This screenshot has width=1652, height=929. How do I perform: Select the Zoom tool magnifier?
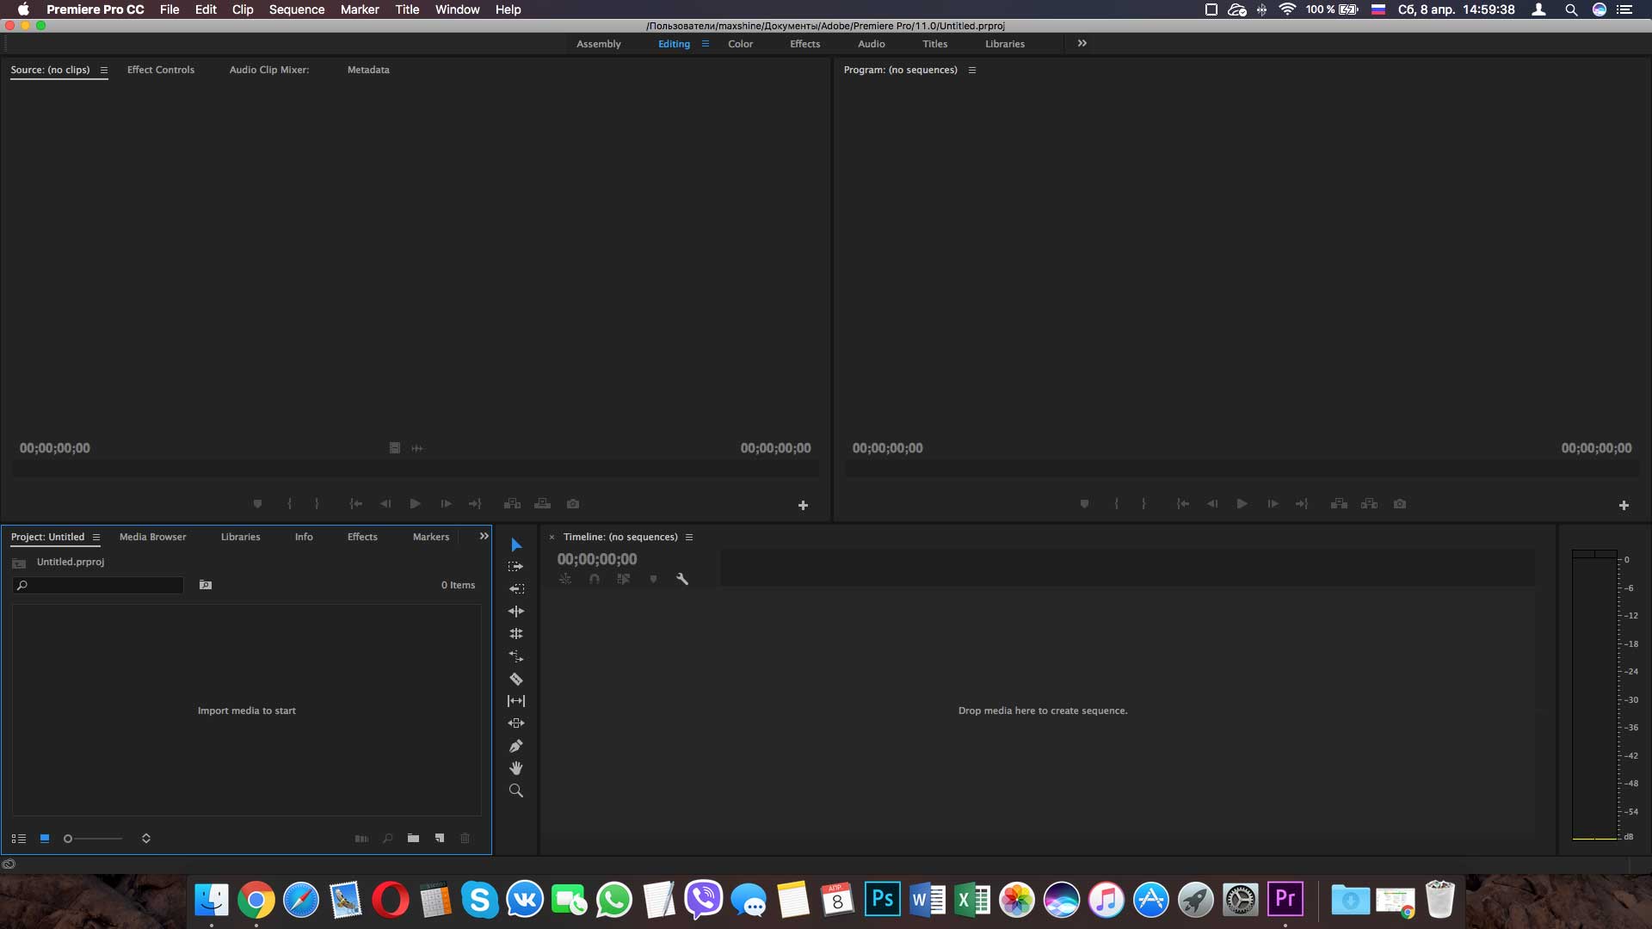click(516, 791)
